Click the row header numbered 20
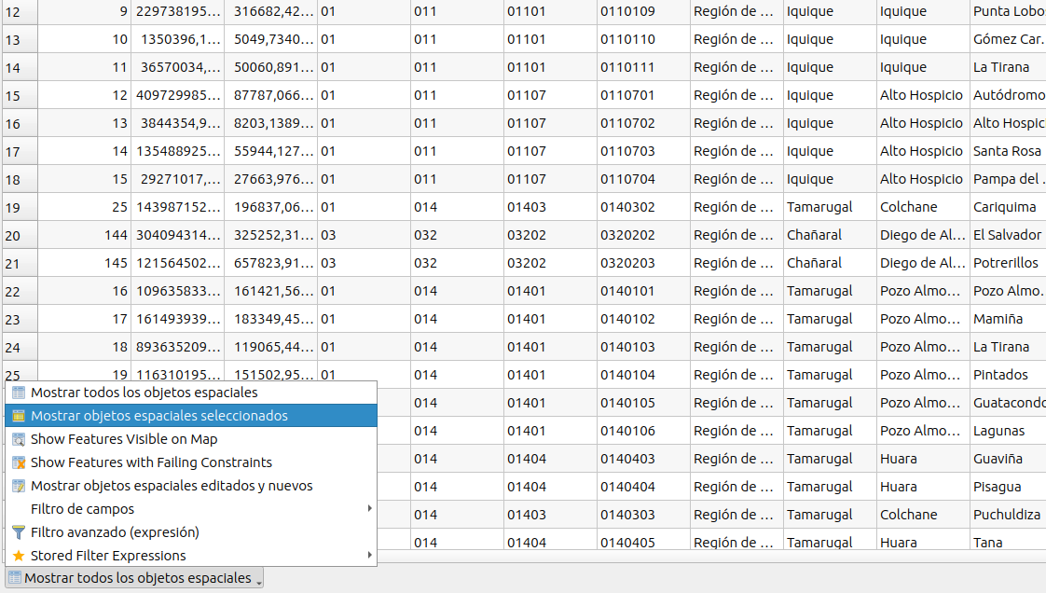Screen dimensions: 1046x593 click(19, 235)
